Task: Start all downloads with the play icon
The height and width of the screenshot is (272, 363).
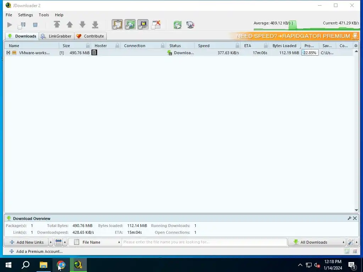Action: pyautogui.click(x=10, y=25)
